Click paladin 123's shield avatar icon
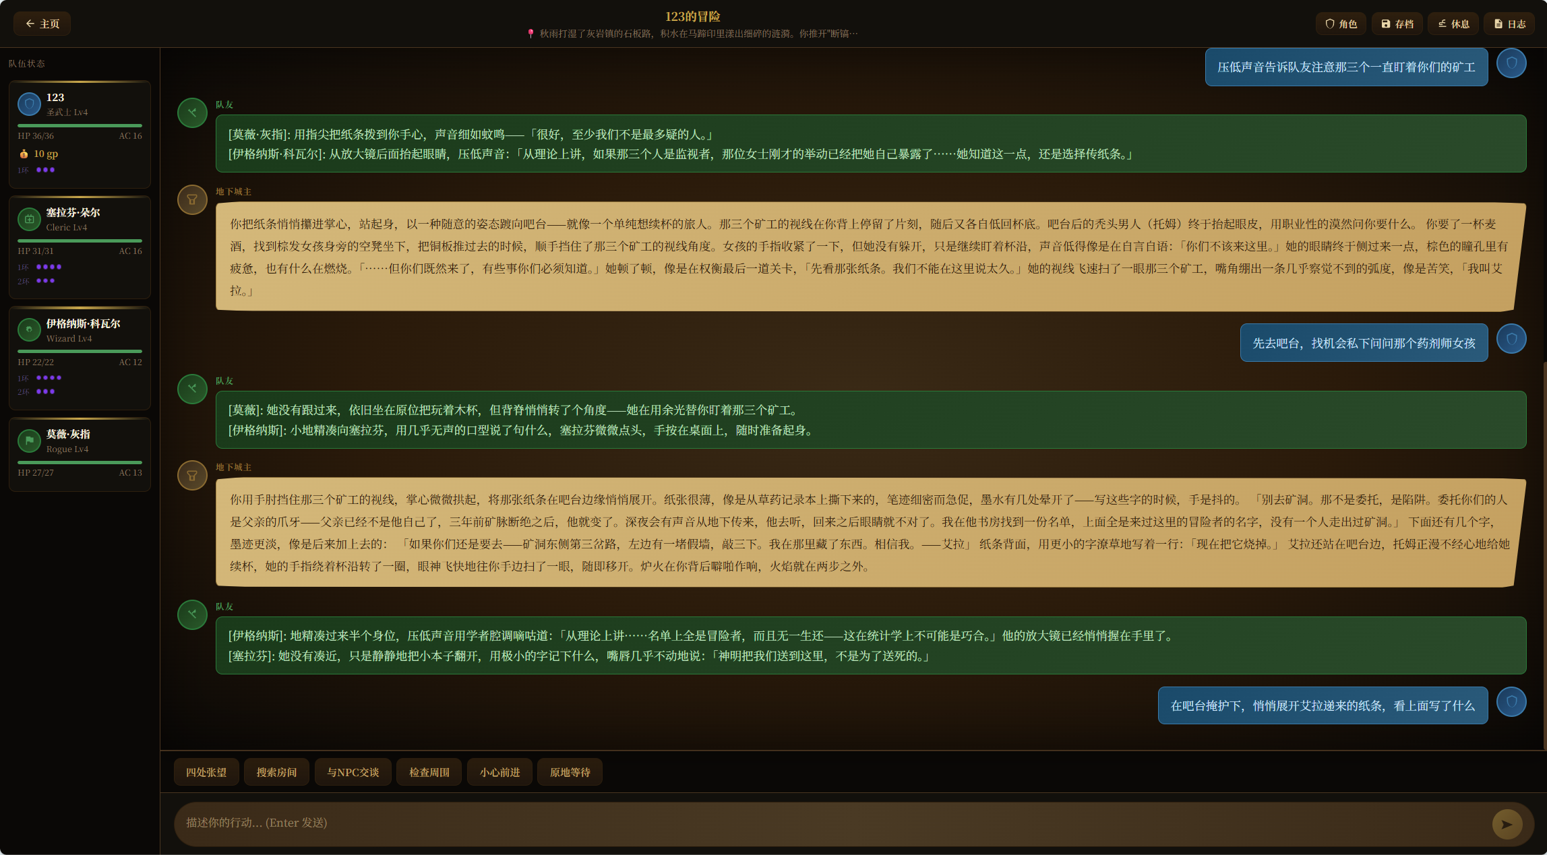The width and height of the screenshot is (1547, 855). [x=28, y=104]
